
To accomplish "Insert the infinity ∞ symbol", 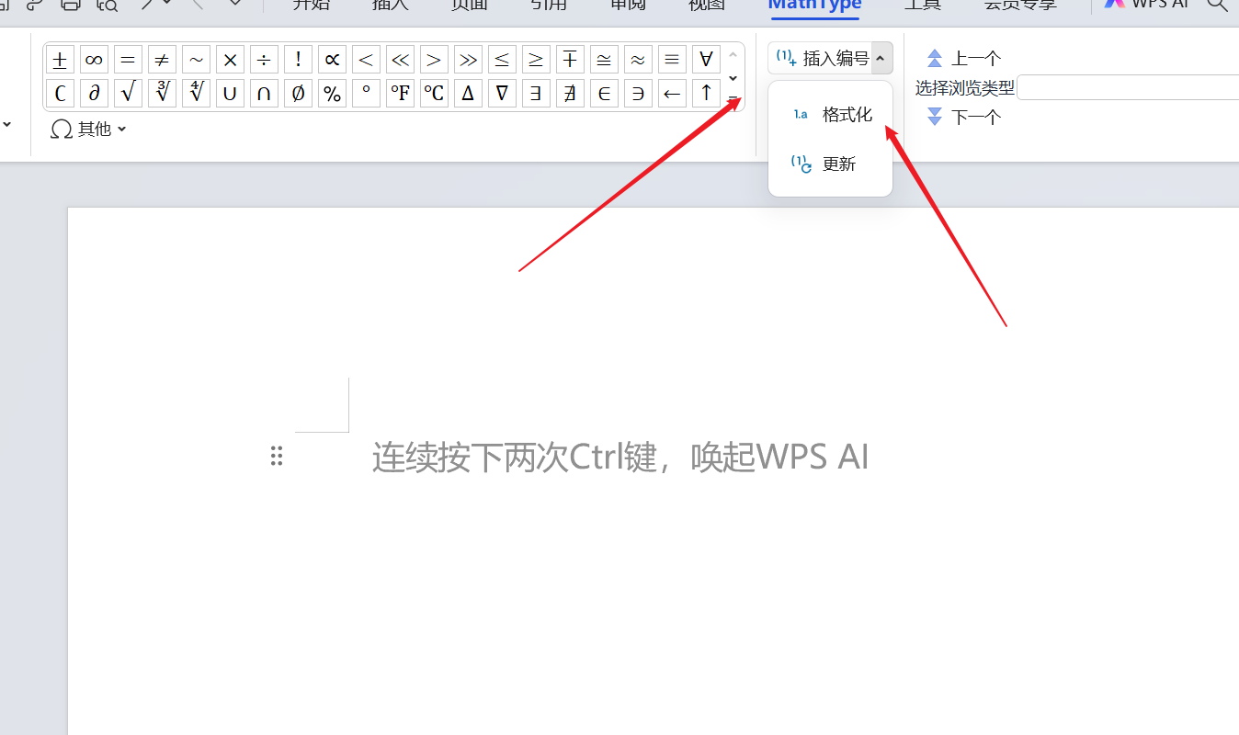I will 94,60.
